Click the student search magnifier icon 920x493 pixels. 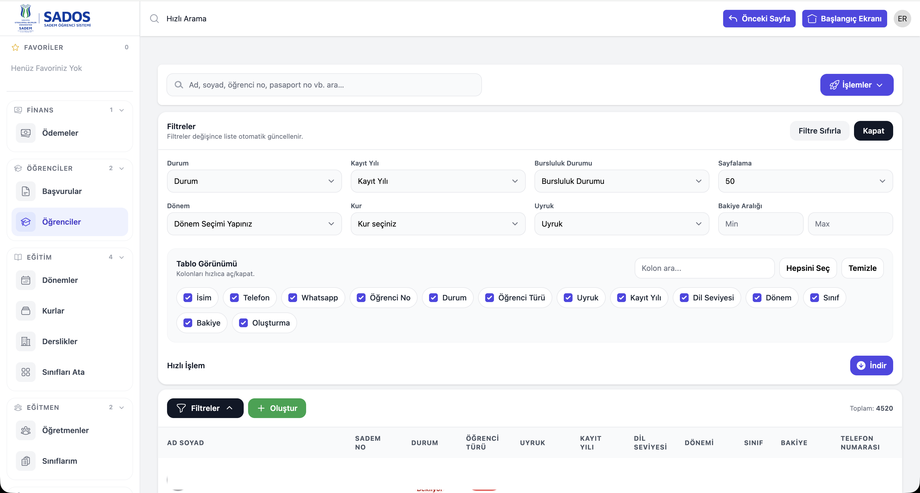(x=179, y=85)
